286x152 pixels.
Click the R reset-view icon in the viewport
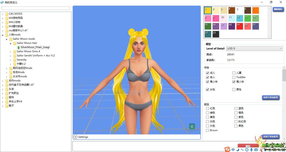[x=192, y=127]
